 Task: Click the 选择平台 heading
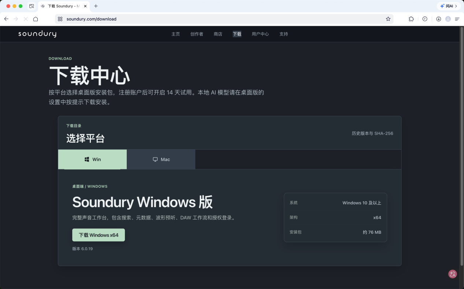pos(85,138)
